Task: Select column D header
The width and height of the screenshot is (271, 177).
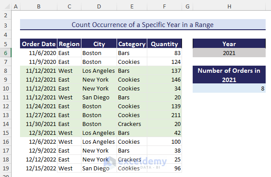Action: click(99, 6)
